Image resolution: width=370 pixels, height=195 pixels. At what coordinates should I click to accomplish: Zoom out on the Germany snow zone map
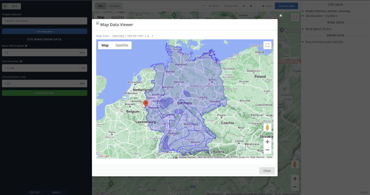tap(267, 150)
